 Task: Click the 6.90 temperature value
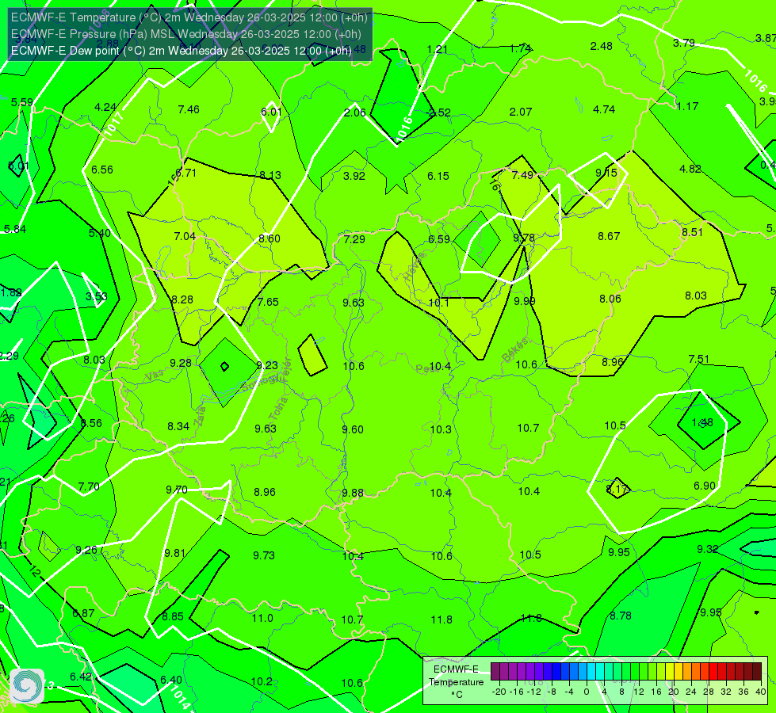704,486
